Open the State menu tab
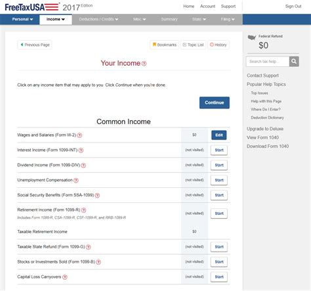The height and width of the screenshot is (291, 311). pyautogui.click(x=199, y=19)
